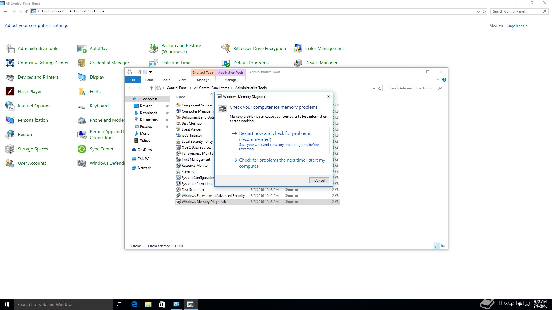Open Windows Store from taskbar

162,304
